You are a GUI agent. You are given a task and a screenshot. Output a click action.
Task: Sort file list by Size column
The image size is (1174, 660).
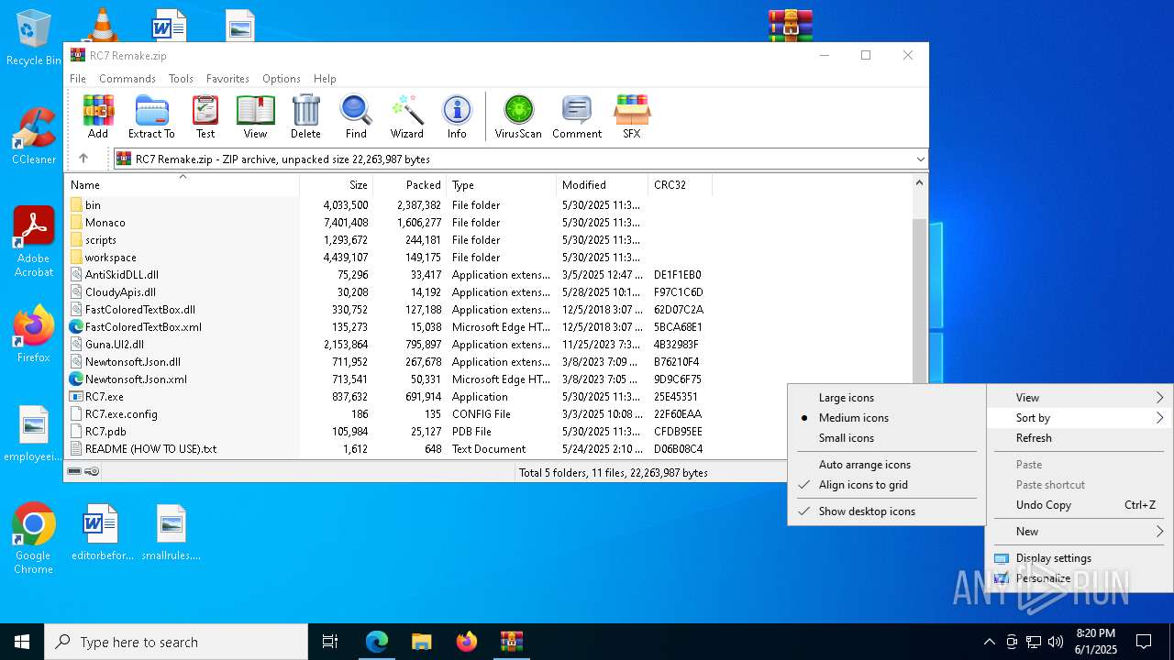pos(336,185)
